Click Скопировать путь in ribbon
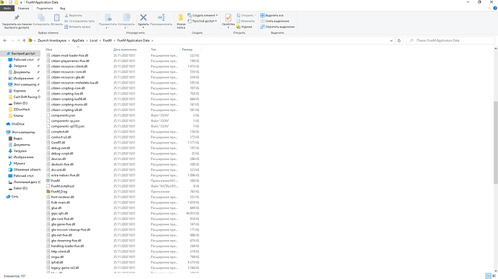 (79, 21)
